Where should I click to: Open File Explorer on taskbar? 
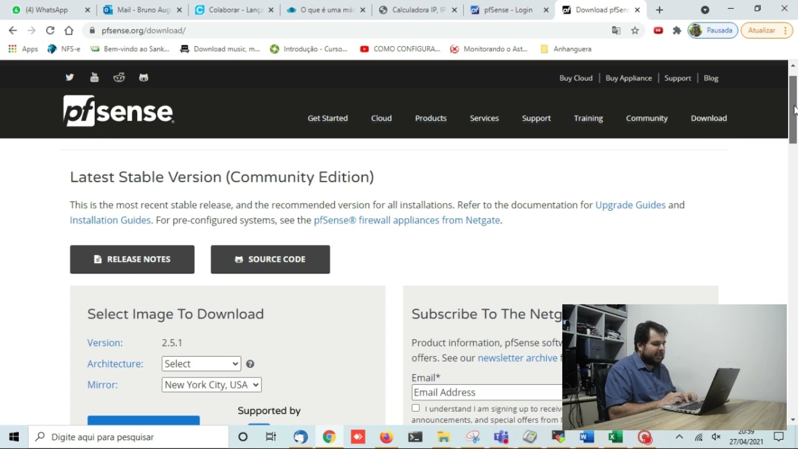click(x=443, y=437)
